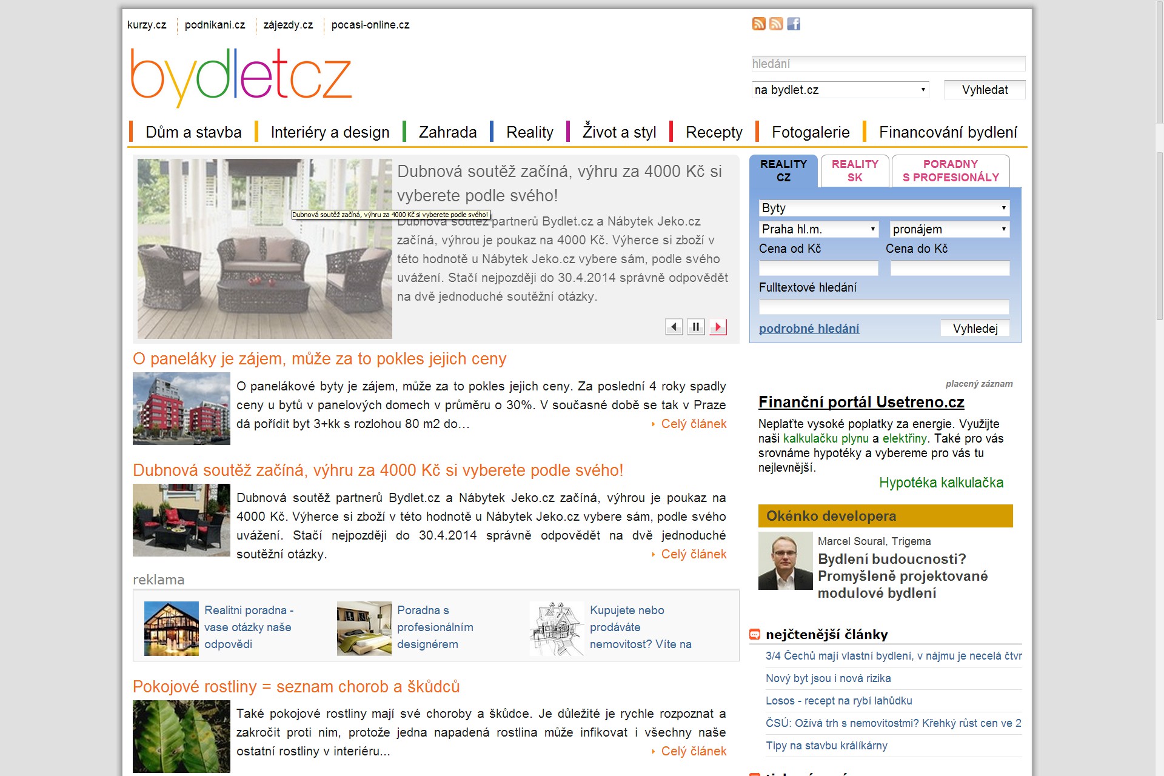
Task: Switch to the REALITY SK tab
Action: click(x=854, y=170)
